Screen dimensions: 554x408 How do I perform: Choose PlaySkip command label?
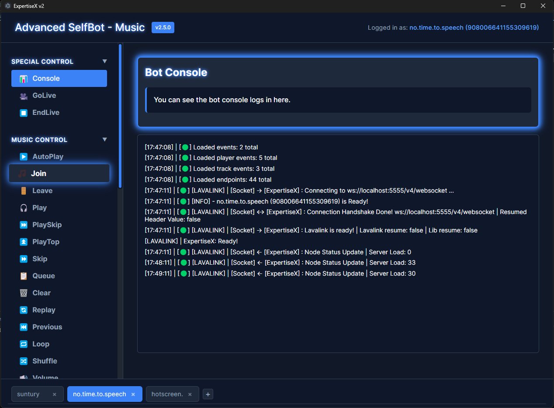coord(47,225)
